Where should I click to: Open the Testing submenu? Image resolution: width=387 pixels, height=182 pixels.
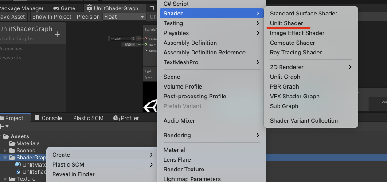pyautogui.click(x=211, y=23)
